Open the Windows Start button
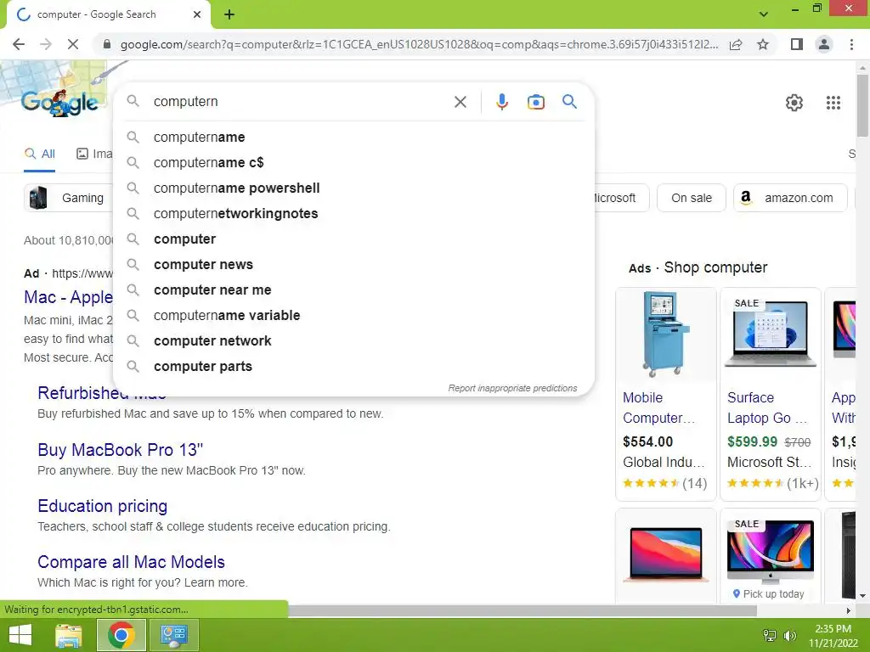Screen dimensions: 870x652 click(20, 635)
